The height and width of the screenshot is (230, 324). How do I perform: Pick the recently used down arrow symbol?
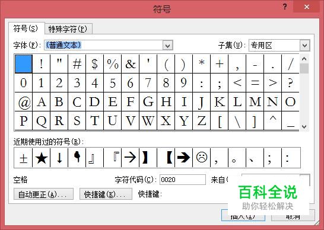pyautogui.click(x=59, y=158)
